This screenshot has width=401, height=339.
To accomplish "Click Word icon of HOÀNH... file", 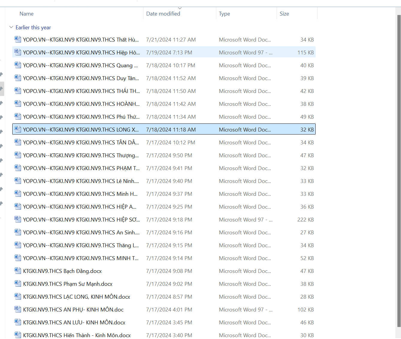I will (x=18, y=104).
